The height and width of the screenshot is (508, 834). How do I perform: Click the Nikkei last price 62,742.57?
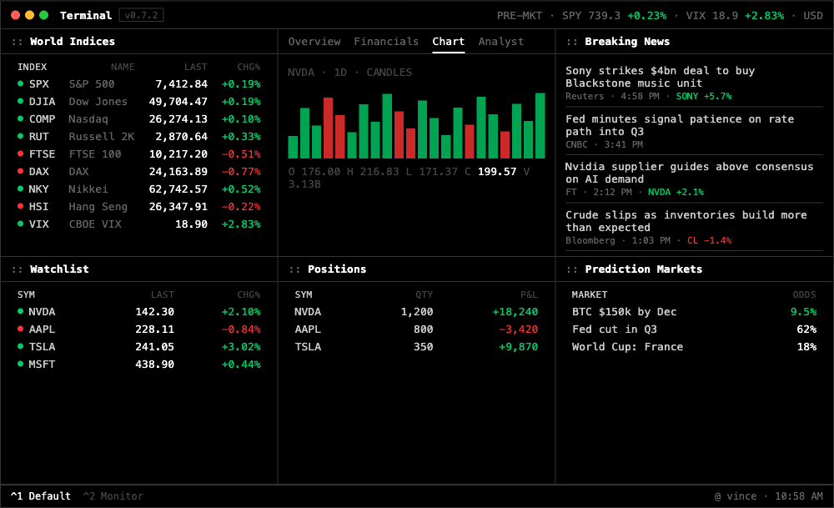[178, 189]
